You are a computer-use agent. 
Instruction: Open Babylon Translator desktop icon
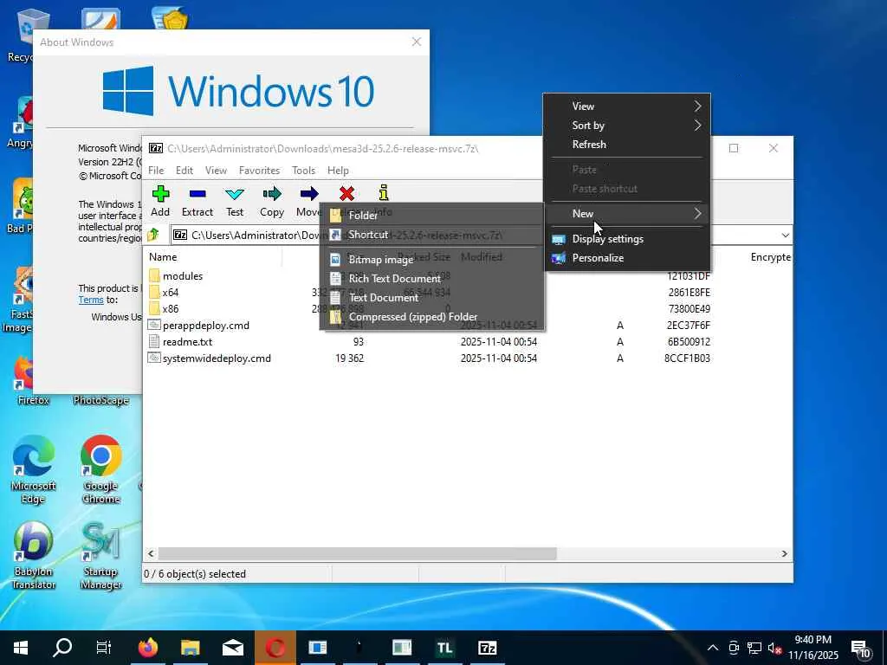click(x=33, y=555)
